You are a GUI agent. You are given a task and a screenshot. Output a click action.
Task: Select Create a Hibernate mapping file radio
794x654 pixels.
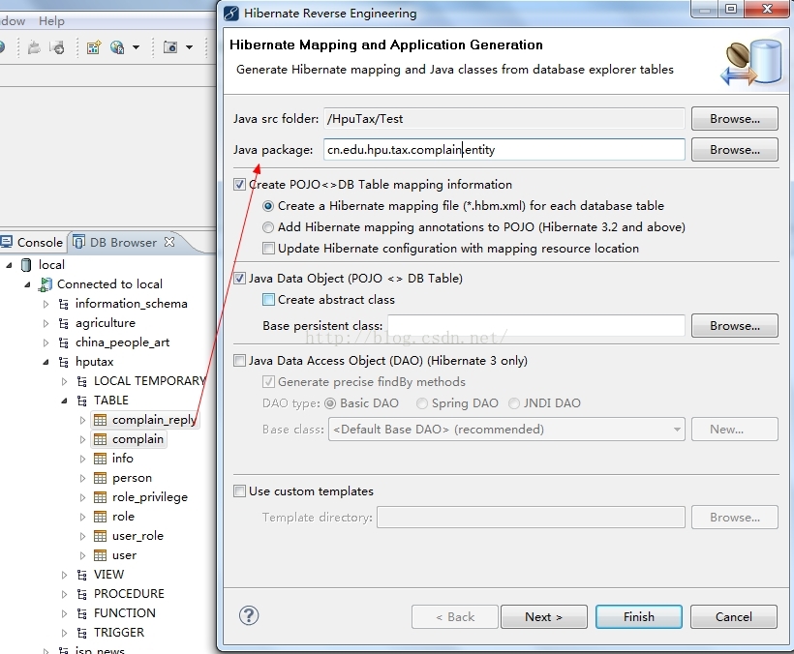click(268, 206)
